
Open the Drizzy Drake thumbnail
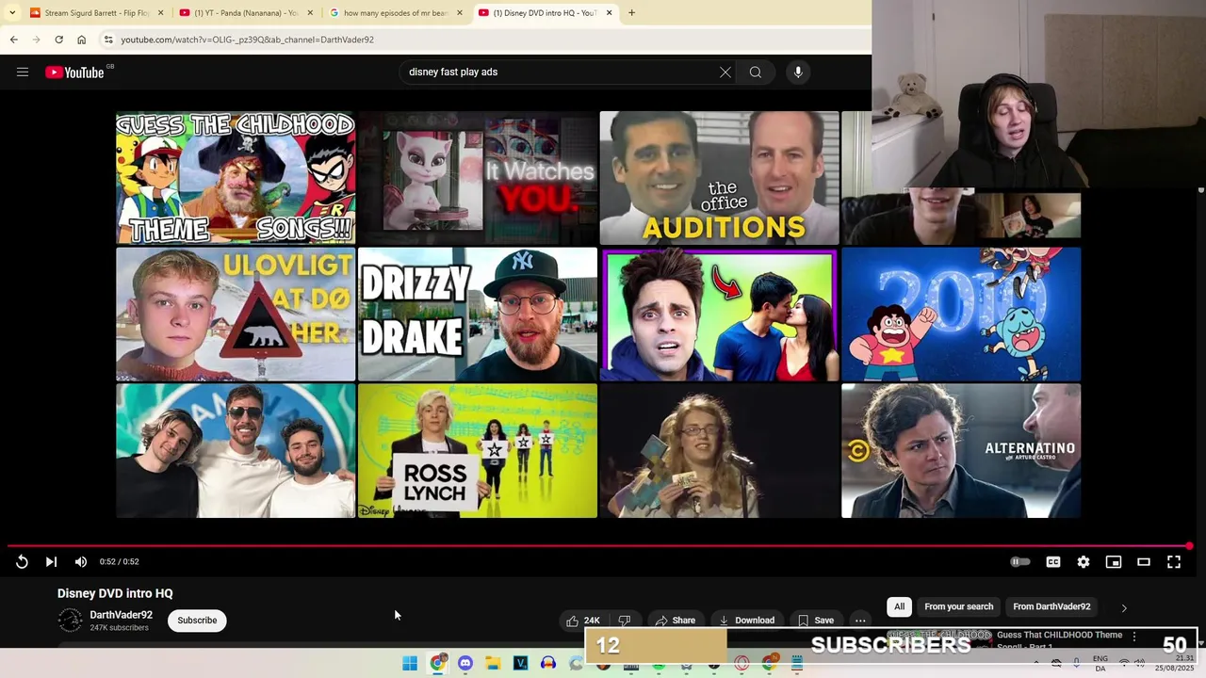(x=478, y=315)
